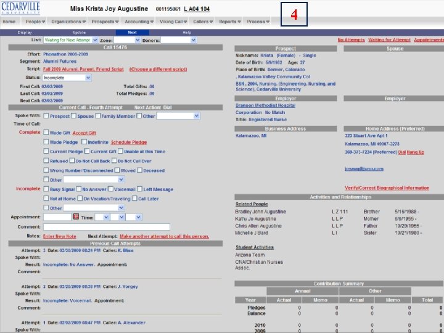Open the Process menu
Screen dimensions: 444x333
coord(258,22)
